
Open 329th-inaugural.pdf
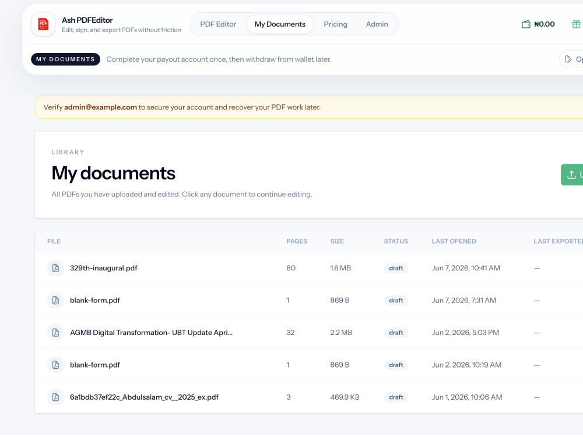[103, 268]
